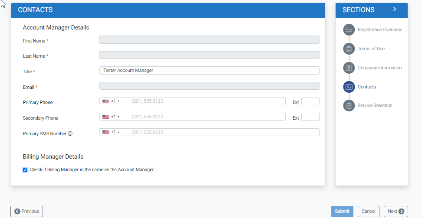This screenshot has width=422, height=218.
Task: Click into the Title input field
Action: click(209, 70)
